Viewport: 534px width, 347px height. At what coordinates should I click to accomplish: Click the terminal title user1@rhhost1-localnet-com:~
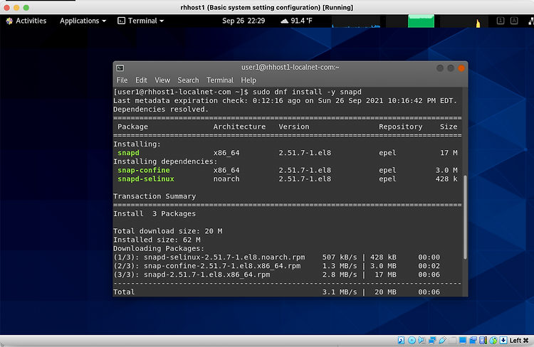(290, 68)
